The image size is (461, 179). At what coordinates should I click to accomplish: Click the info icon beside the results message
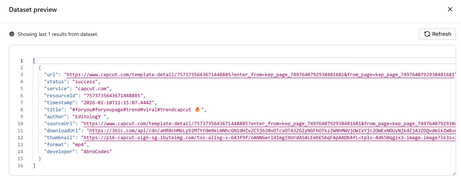(12, 34)
